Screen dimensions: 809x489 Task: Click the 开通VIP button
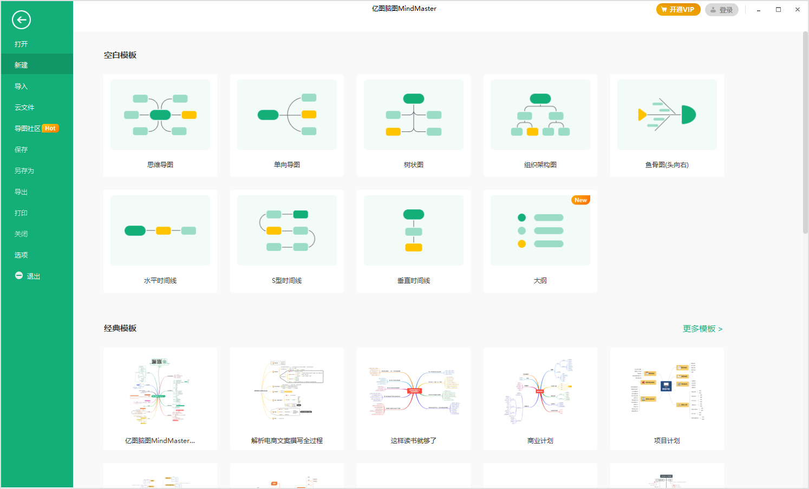678,10
